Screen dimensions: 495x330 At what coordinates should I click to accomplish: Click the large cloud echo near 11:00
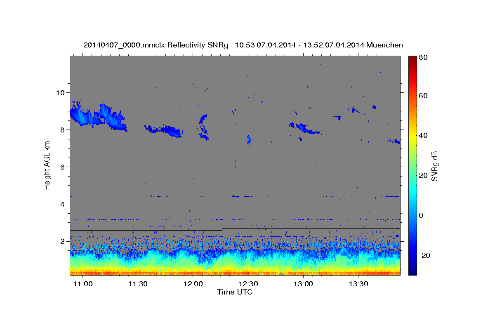pyautogui.click(x=98, y=116)
